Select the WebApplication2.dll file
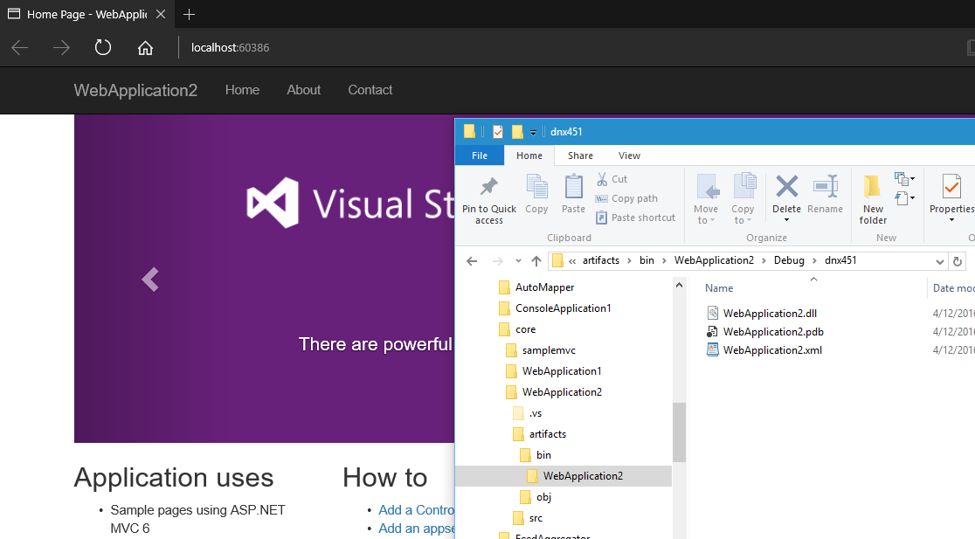The height and width of the screenshot is (539, 975). 769,313
